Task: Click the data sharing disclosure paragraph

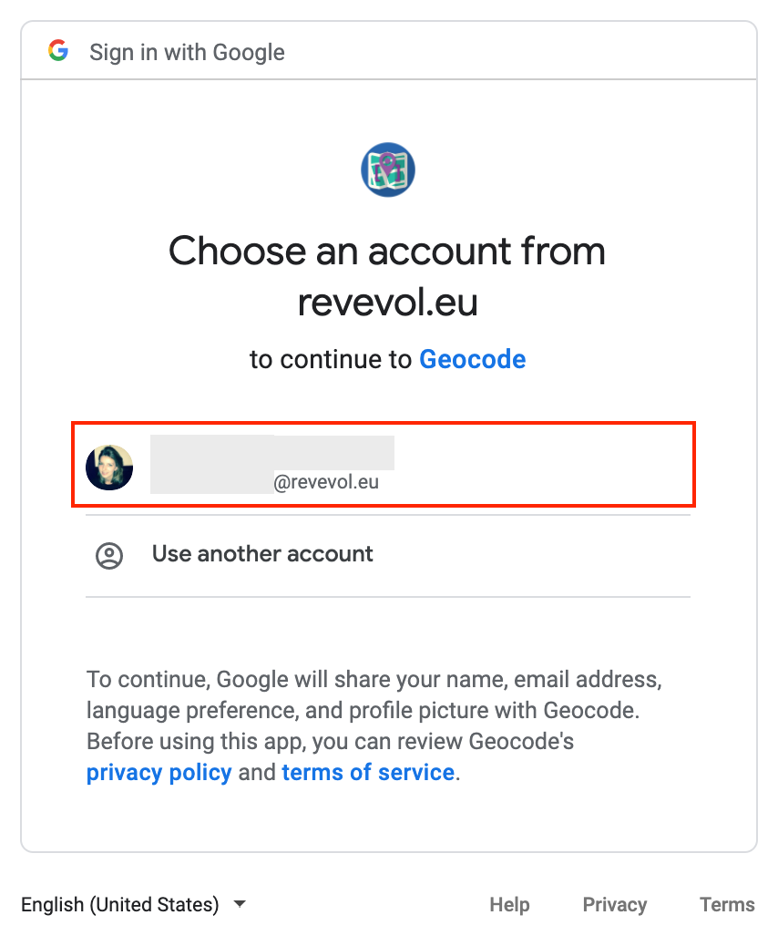Action: coord(374,725)
